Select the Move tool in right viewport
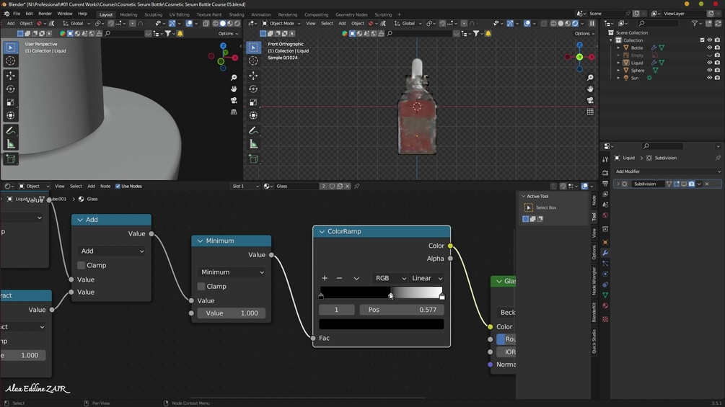This screenshot has width=725, height=407. tap(253, 76)
